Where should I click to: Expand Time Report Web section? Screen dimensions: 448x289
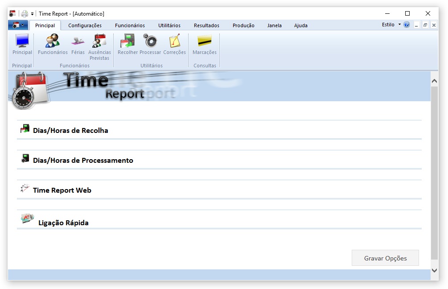[219, 190]
